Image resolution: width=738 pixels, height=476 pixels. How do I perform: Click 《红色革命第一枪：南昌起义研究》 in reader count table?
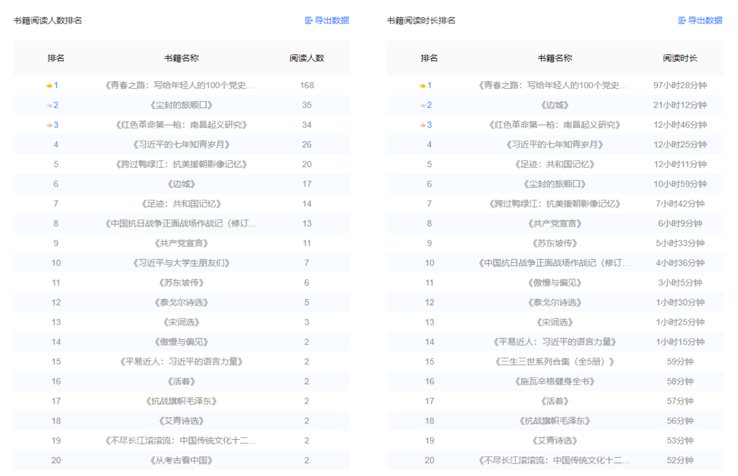click(181, 125)
